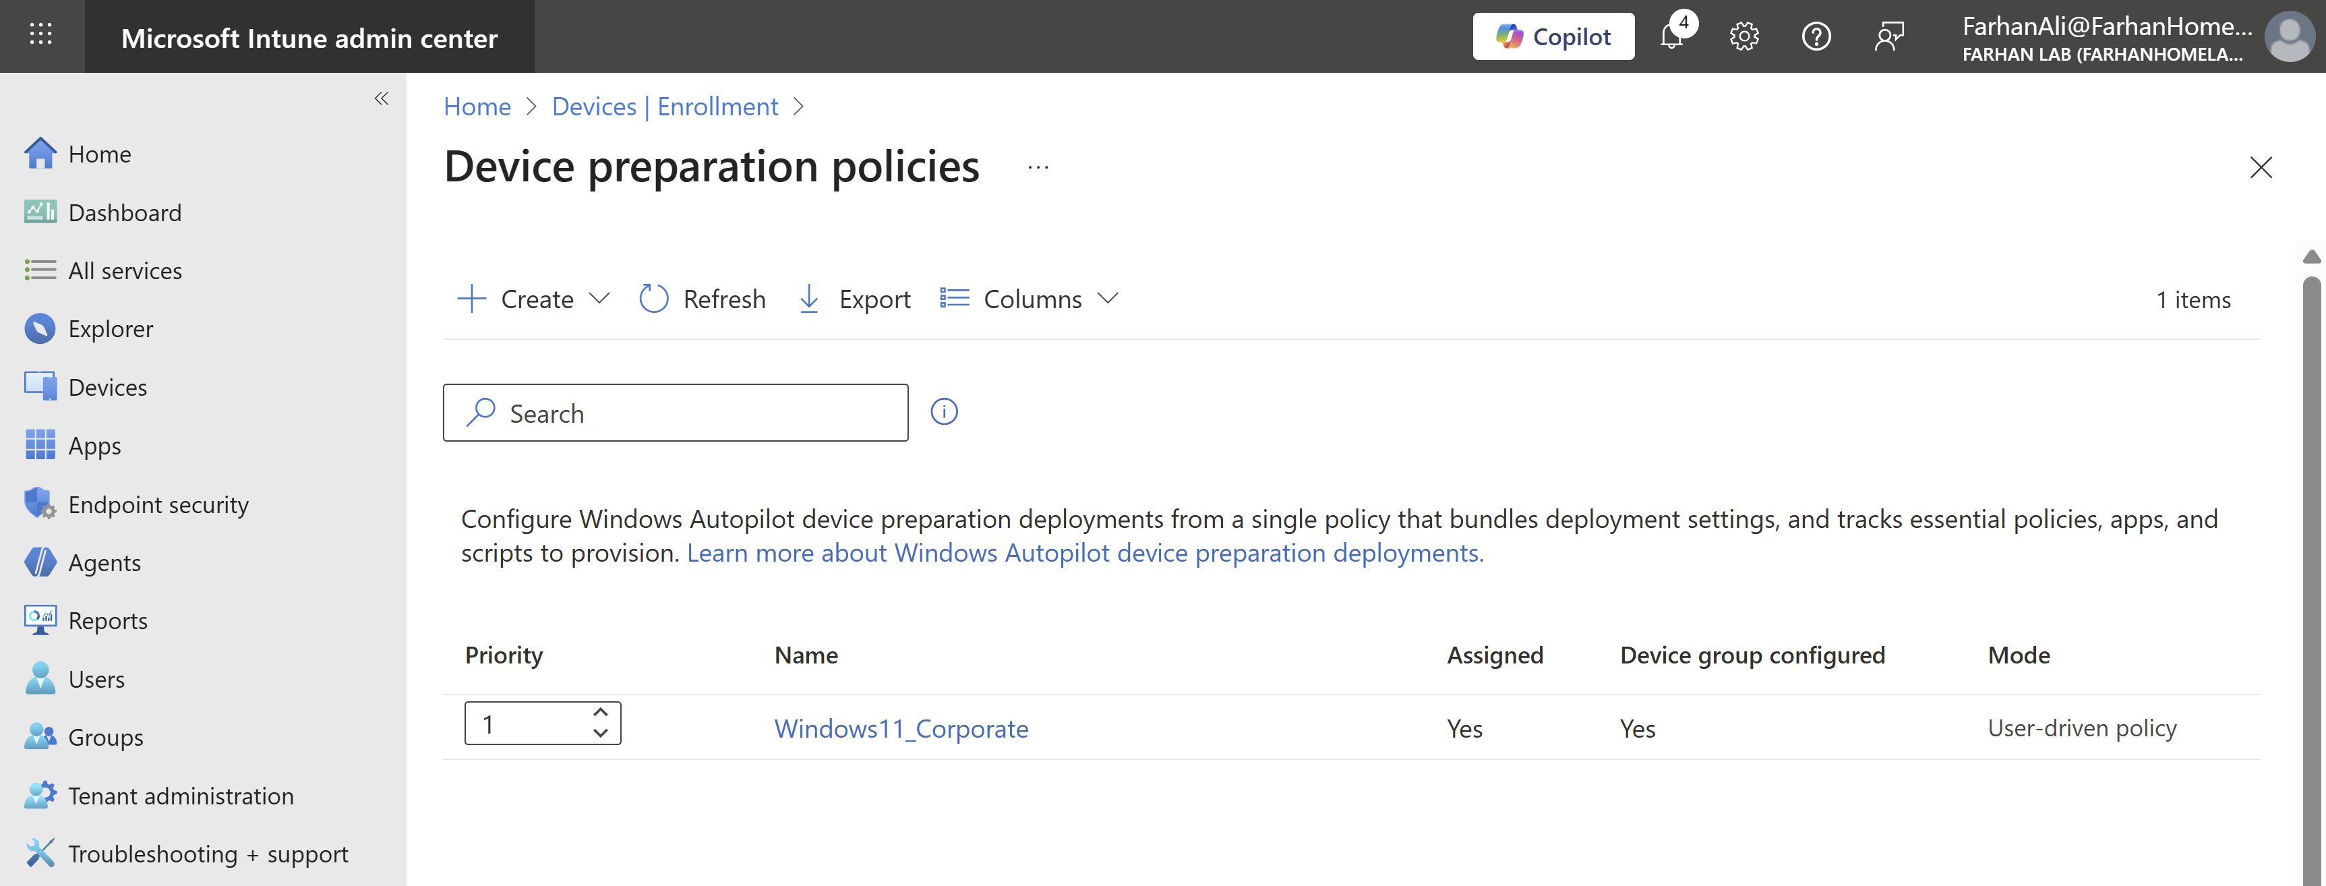Open the Feedback icon in header
2326x886 pixels.
point(1888,37)
